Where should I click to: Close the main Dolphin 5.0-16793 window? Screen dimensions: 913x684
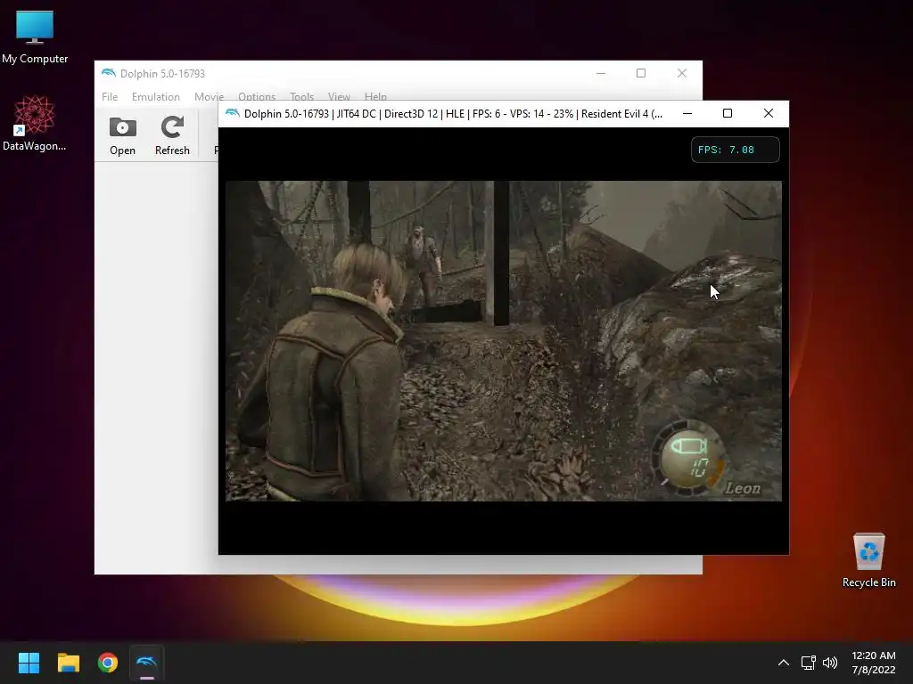click(682, 73)
